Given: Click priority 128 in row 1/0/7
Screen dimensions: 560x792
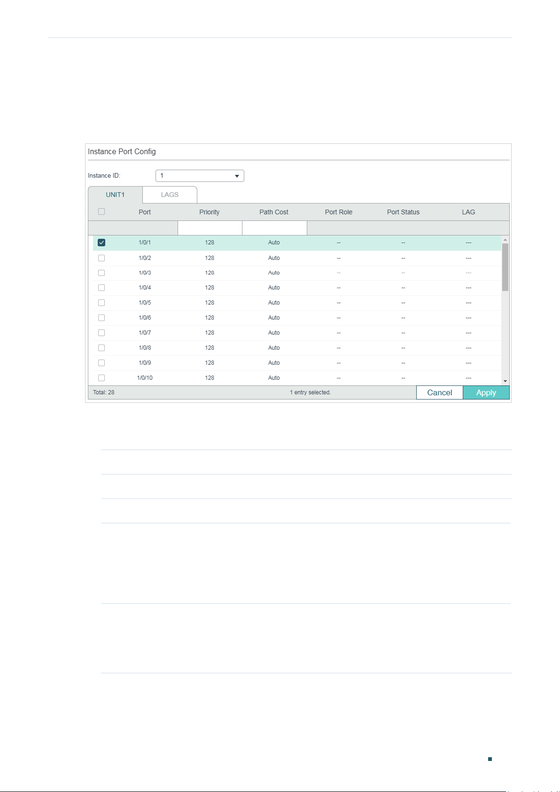Looking at the screenshot, I should pos(210,333).
